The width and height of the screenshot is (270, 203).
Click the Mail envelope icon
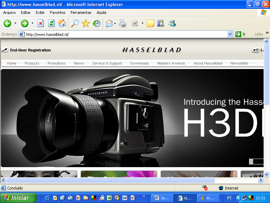tap(109, 23)
